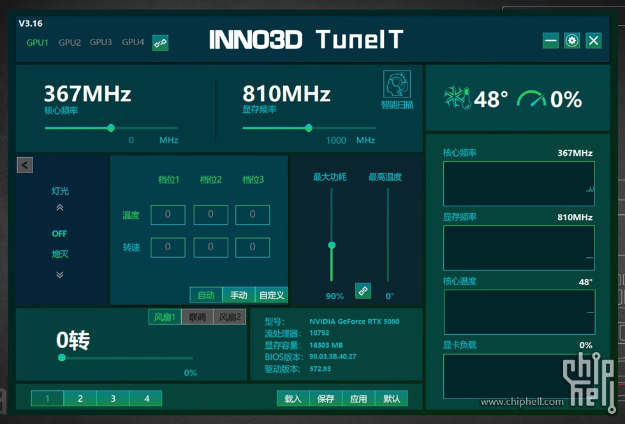Click the 保存 save button
Screen dimensions: 625x424
[x=326, y=399]
